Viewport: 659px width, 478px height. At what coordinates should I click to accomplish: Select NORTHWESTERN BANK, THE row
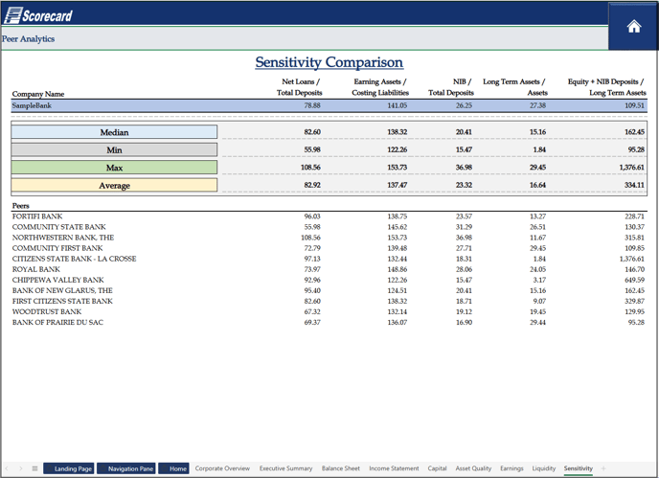[x=329, y=238]
